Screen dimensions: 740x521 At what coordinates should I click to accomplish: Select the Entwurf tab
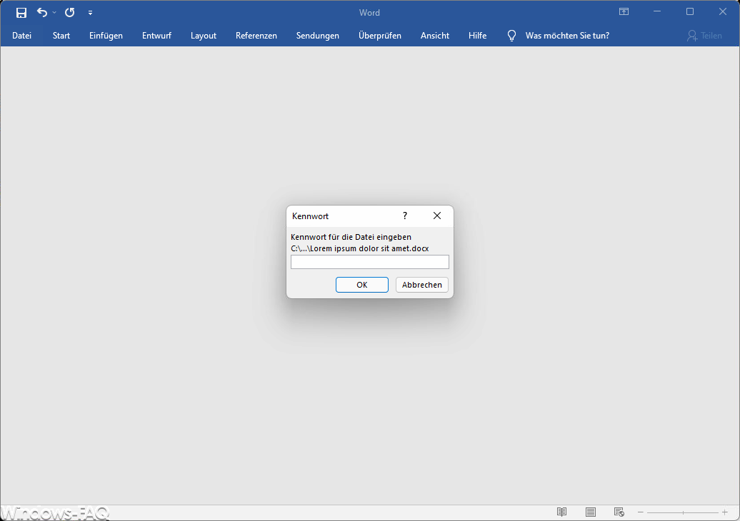coord(156,36)
